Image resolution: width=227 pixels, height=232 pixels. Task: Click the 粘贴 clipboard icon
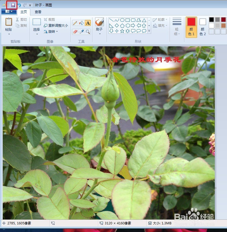pos(9,22)
